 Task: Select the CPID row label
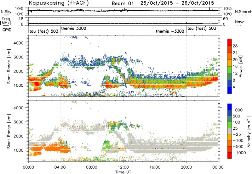coord(7,30)
